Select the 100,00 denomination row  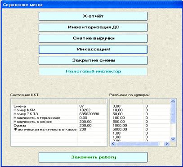[140, 118]
